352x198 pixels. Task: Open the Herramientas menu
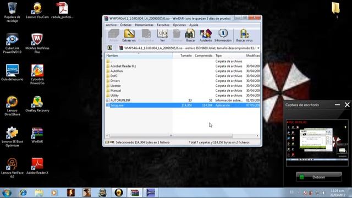pyautogui.click(x=144, y=25)
